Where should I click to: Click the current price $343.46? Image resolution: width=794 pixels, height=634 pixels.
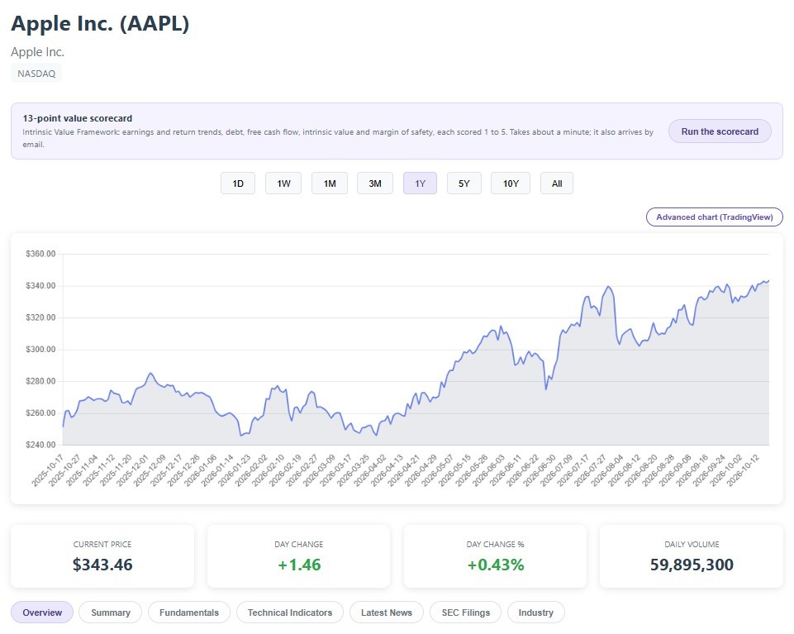pyautogui.click(x=102, y=565)
